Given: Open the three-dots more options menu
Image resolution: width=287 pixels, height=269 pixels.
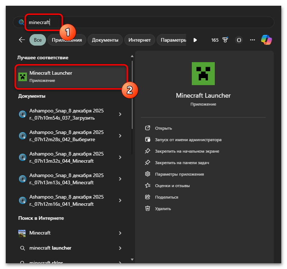Looking at the screenshot, I should coord(253,40).
